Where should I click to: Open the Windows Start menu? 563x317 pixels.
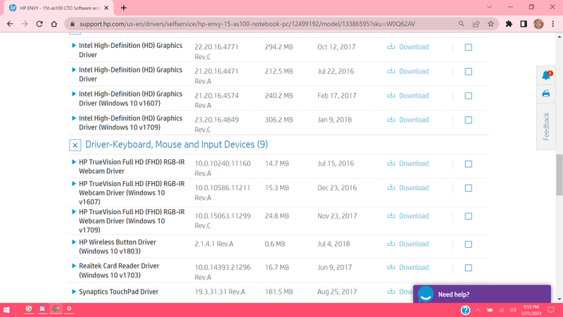tap(6, 310)
